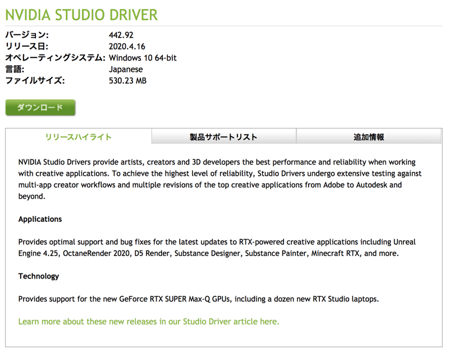Switch to the 製品サポートリスト tab
The height and width of the screenshot is (356, 449).
tap(223, 137)
